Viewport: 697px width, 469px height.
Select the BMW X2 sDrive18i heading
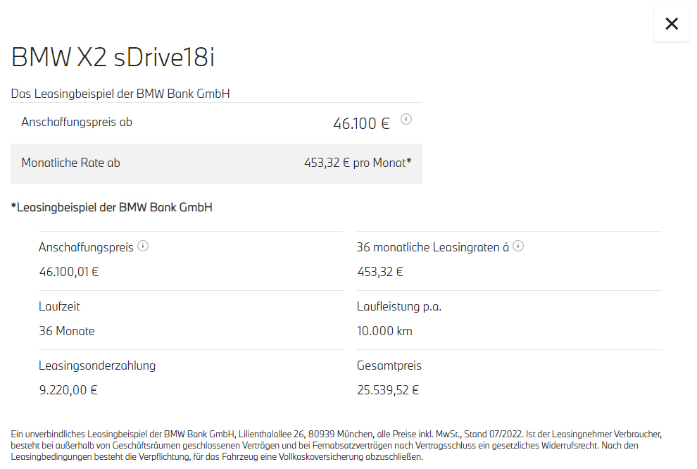pyautogui.click(x=113, y=57)
